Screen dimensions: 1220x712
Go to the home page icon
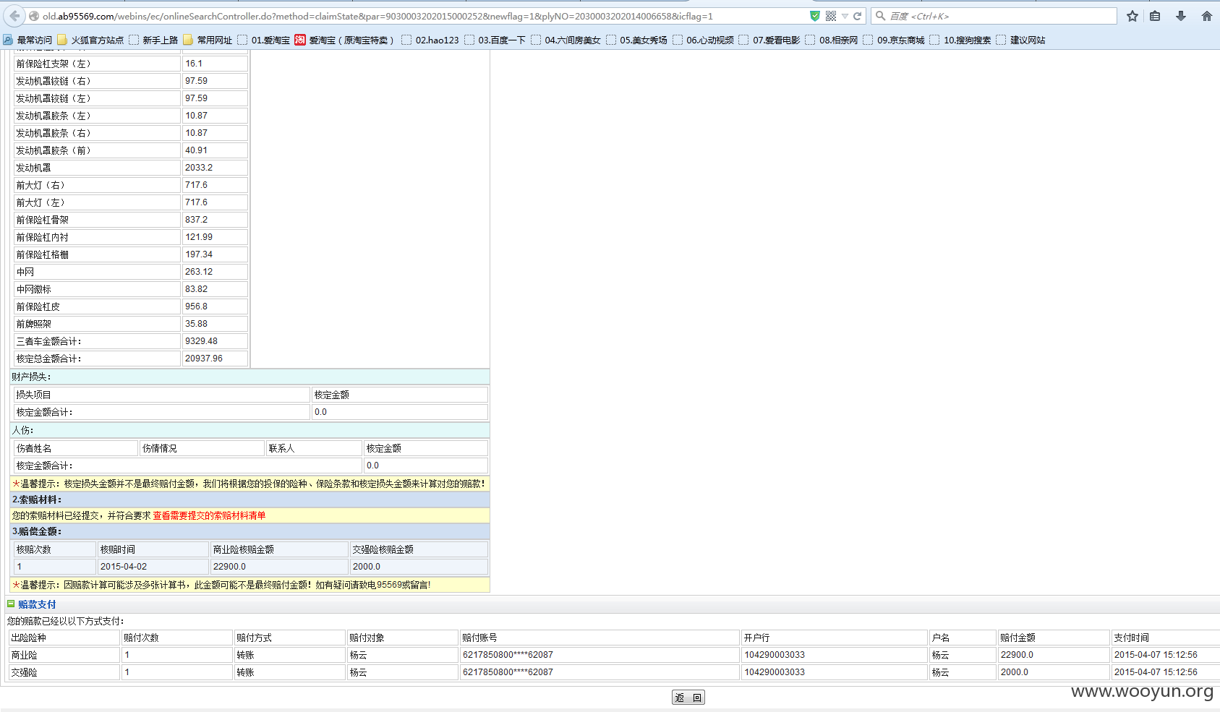1206,16
